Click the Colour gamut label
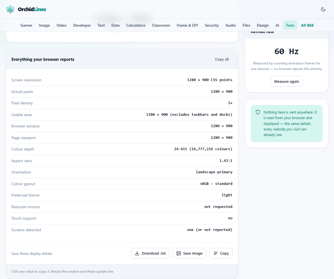 [x=23, y=184]
